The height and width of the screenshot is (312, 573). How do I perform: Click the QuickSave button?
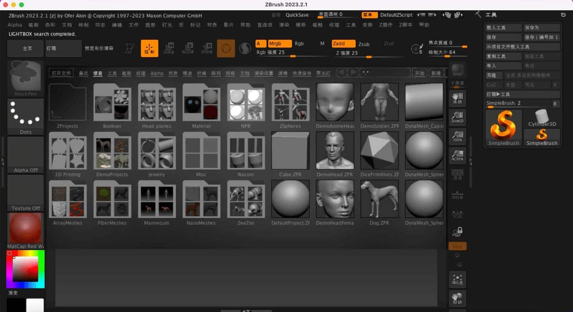tap(297, 15)
